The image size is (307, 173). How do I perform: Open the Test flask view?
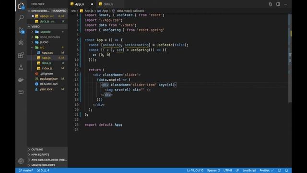[21, 67]
